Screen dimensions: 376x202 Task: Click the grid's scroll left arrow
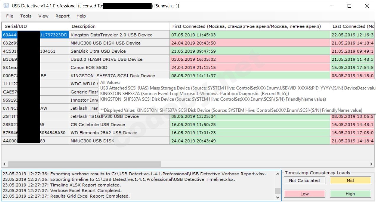point(4,164)
